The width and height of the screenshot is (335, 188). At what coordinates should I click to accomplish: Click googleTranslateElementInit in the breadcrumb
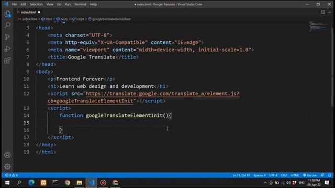point(111,19)
